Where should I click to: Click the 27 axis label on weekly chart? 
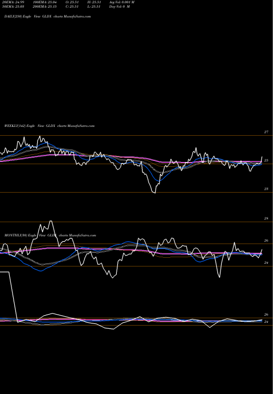click(267, 132)
